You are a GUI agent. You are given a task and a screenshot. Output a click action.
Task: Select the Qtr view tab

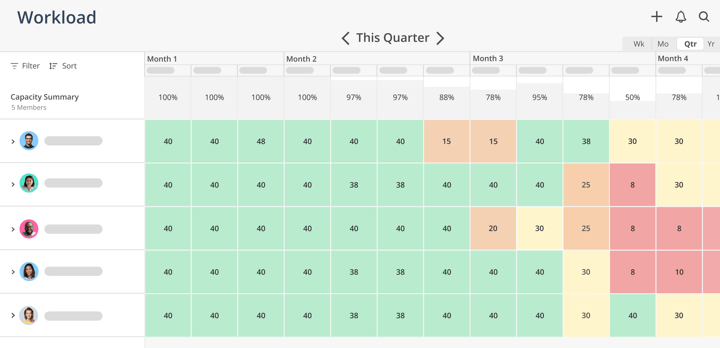click(x=690, y=44)
